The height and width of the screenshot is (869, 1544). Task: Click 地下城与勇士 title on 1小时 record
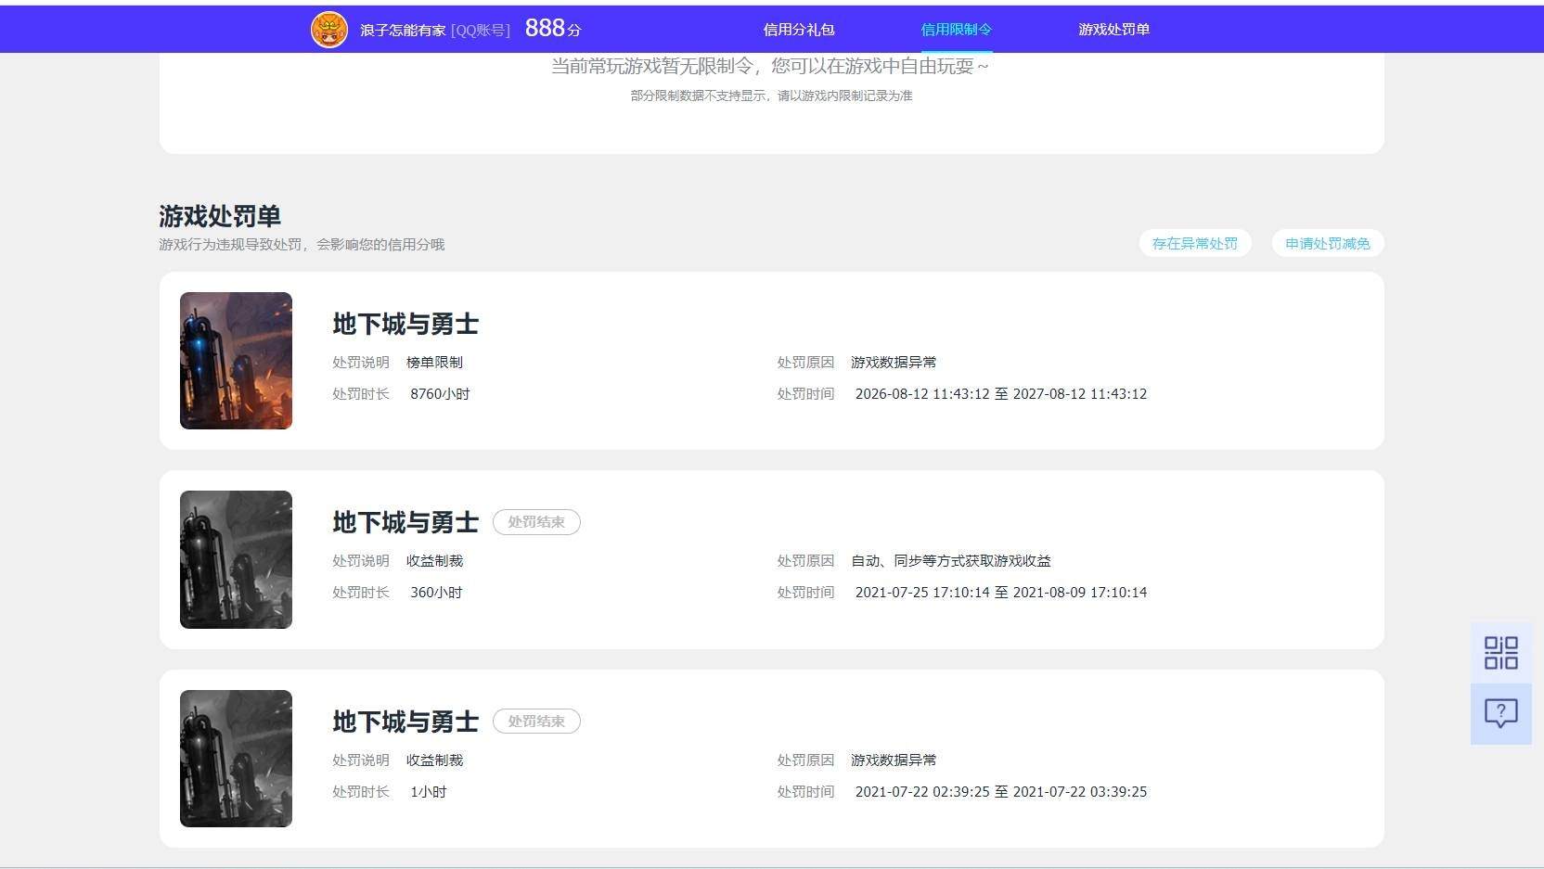pos(405,722)
